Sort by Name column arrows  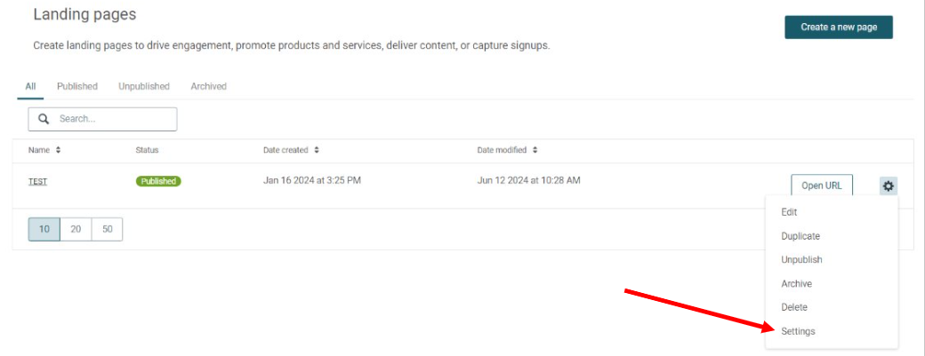(58, 150)
